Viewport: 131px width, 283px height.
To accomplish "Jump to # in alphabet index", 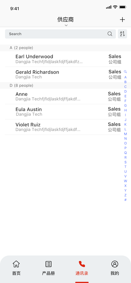I will coord(125,200).
